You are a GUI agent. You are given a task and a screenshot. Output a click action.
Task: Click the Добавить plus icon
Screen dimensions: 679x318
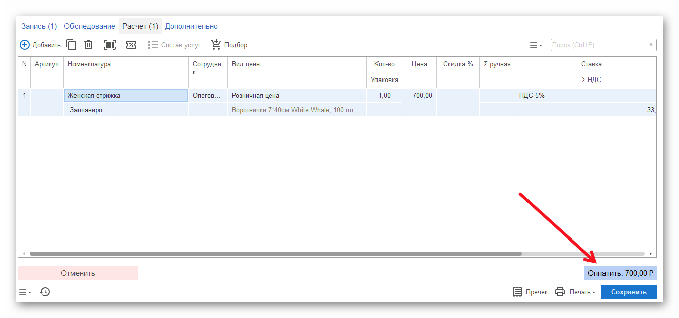[x=25, y=45]
